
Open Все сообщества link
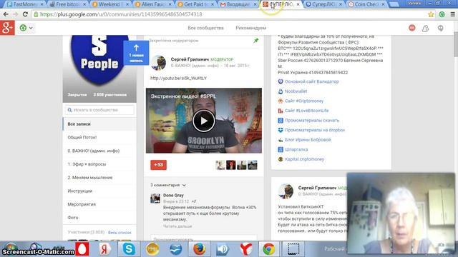[205, 28]
